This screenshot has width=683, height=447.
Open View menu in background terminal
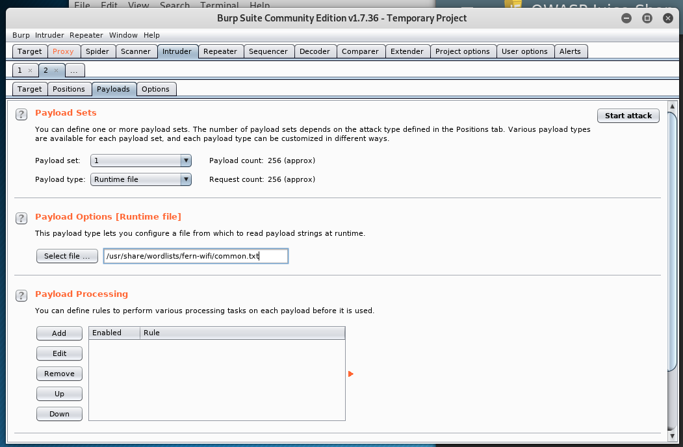pyautogui.click(x=138, y=5)
